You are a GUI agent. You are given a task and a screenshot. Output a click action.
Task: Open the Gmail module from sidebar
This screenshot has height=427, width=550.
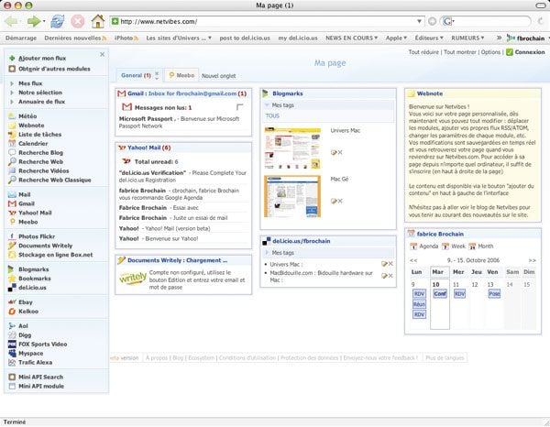click(x=27, y=203)
